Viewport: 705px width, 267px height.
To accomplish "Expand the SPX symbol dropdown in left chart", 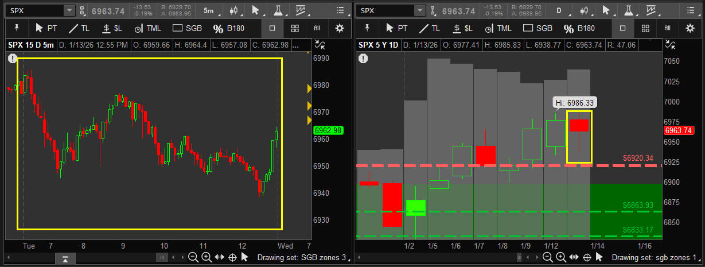I will coord(69,10).
